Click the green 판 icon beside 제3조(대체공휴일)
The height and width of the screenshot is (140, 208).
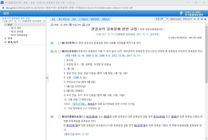(x=52, y=117)
